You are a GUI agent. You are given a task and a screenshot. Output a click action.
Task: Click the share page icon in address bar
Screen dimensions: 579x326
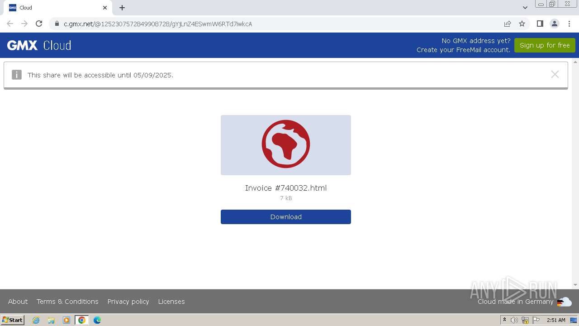[x=508, y=24]
